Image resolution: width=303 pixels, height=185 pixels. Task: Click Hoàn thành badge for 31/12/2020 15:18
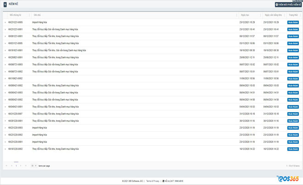(293, 114)
